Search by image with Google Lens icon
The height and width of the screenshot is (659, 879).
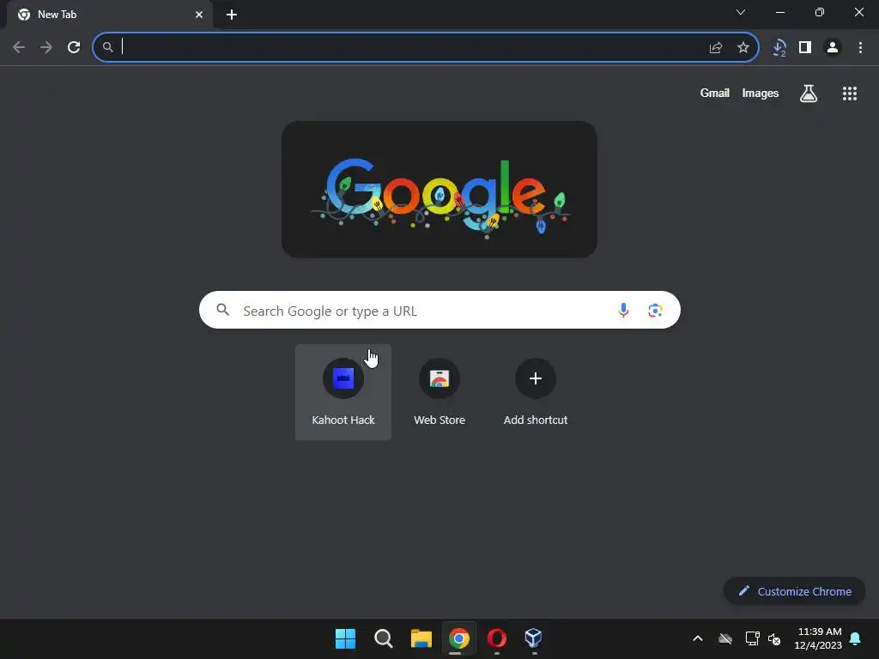pyautogui.click(x=655, y=310)
